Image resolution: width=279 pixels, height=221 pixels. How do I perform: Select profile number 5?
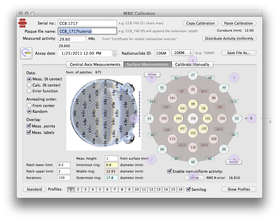pyautogui.click(x=100, y=189)
